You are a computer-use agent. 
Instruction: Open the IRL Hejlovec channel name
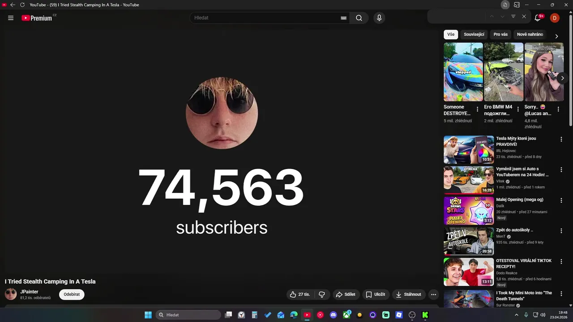click(x=506, y=151)
